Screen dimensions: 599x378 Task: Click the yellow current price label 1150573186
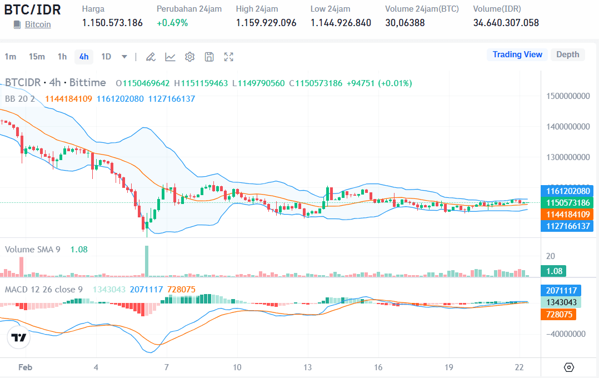click(x=567, y=202)
